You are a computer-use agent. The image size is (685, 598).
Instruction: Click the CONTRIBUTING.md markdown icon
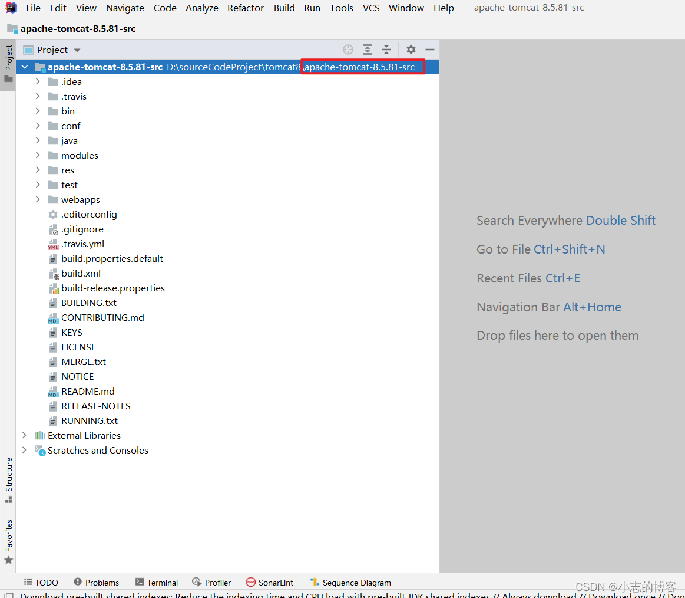pos(53,318)
